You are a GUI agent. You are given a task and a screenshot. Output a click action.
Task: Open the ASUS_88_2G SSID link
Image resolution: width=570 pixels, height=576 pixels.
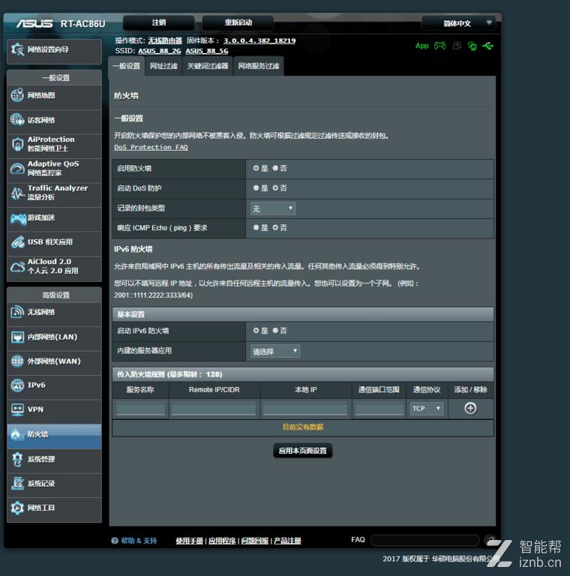click(160, 51)
